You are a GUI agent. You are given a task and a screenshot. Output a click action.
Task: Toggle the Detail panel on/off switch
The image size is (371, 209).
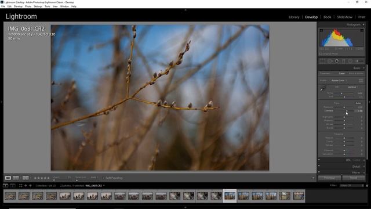[x=319, y=167]
